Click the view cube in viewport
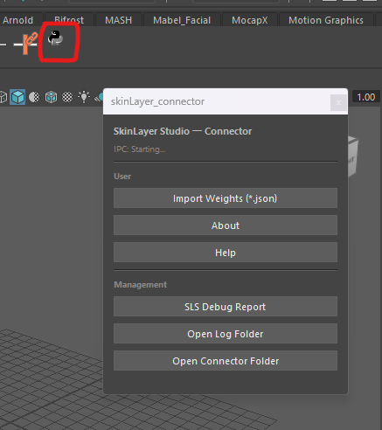 (352, 156)
